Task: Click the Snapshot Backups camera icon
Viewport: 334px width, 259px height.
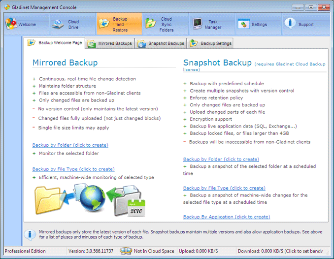Action: (142, 43)
